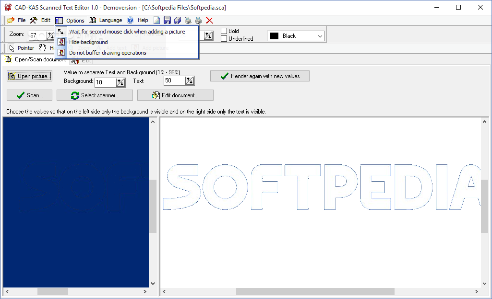This screenshot has height=299, width=492.
Task: Enable the Underlined checkbox
Action: pyautogui.click(x=237, y=38)
